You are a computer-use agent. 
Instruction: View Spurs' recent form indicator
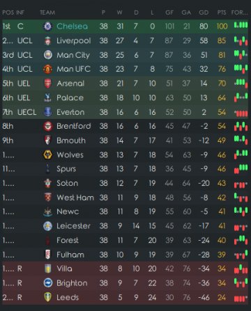pyautogui.click(x=241, y=168)
